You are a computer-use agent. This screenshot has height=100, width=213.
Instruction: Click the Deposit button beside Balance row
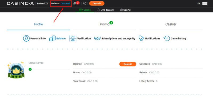[128, 64]
